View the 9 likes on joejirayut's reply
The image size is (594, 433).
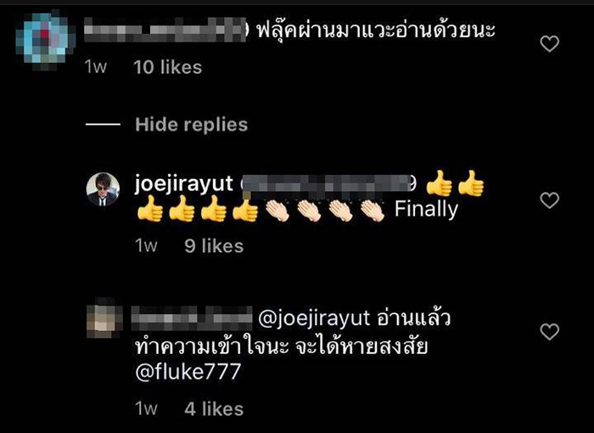coord(214,246)
